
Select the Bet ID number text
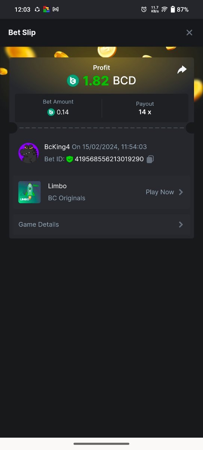click(109, 159)
